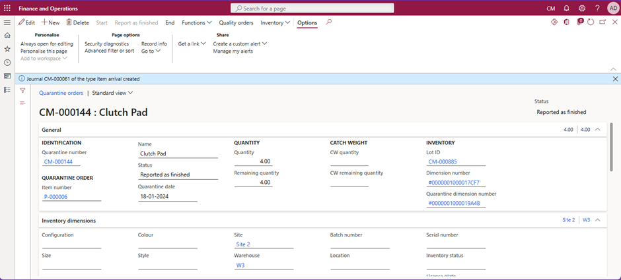621x280 pixels.
Task: Open warehouse W3 field link
Action: pyautogui.click(x=240, y=266)
